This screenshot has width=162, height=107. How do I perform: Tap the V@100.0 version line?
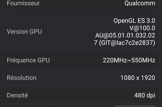(143, 28)
